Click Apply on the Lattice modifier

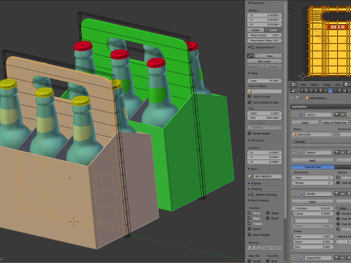pyautogui.click(x=305, y=122)
